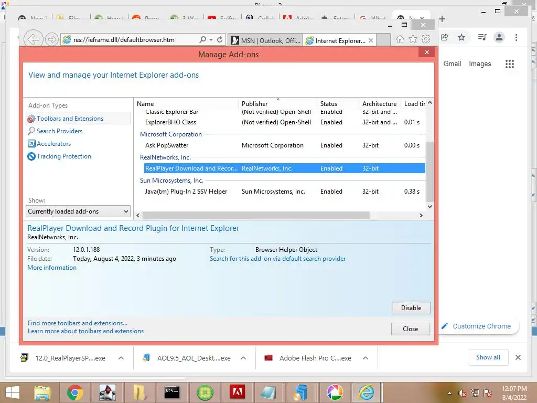This screenshot has width=537, height=403.
Task: Select the Ask PopSwatter add-on row
Action: point(285,145)
